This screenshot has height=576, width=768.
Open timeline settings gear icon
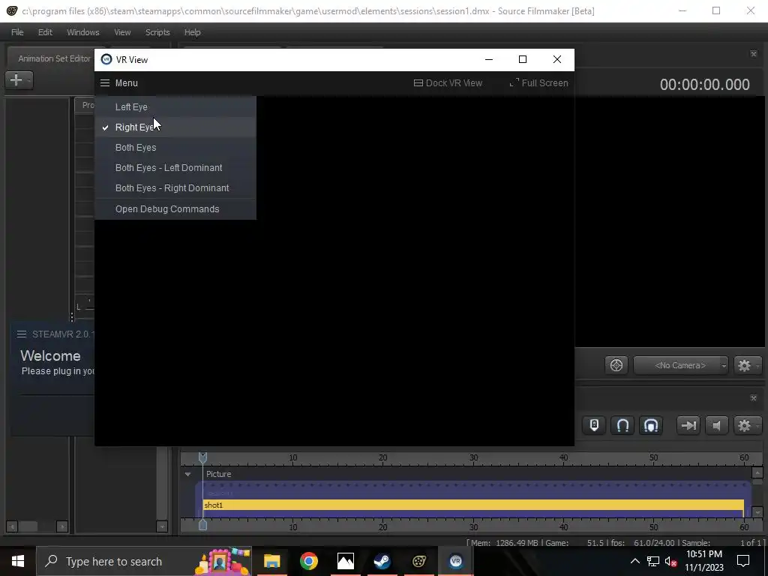(x=747, y=425)
